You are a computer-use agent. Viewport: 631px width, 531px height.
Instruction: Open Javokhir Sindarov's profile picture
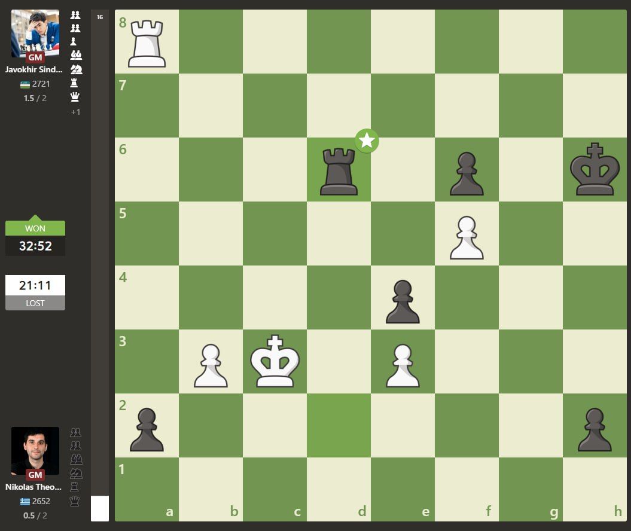[x=35, y=33]
